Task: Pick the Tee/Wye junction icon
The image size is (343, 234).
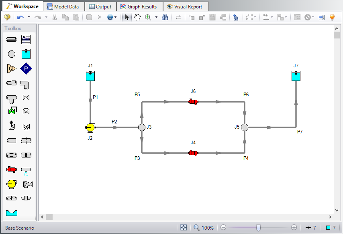Action: 11,99
